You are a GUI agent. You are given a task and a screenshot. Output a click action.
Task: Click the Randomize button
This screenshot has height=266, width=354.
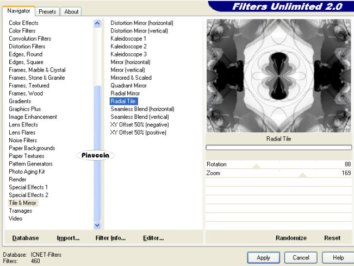coord(291,238)
